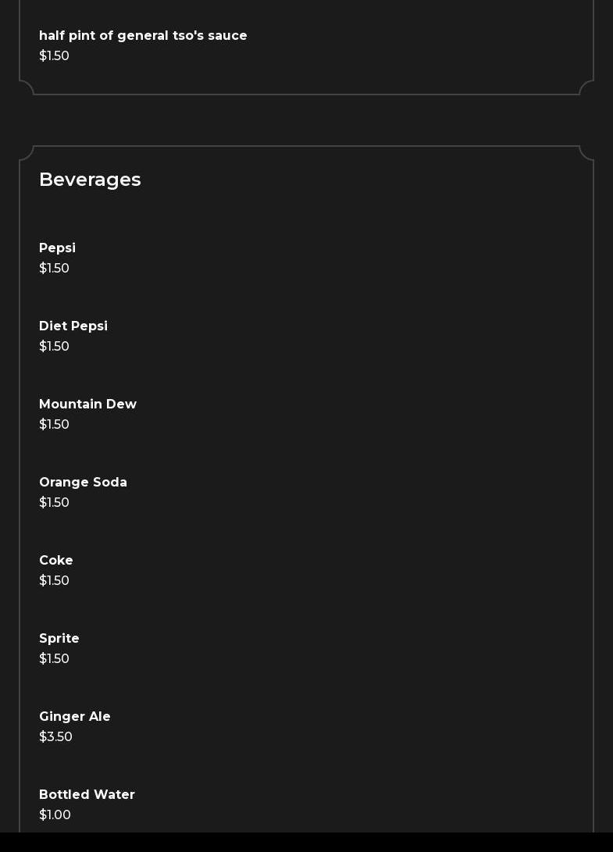Select the Bottled Water item
Viewport: 613px width, 852px height.
87,795
